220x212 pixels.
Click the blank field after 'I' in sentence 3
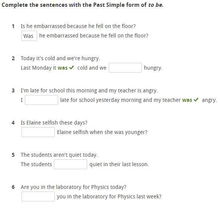click(42, 100)
